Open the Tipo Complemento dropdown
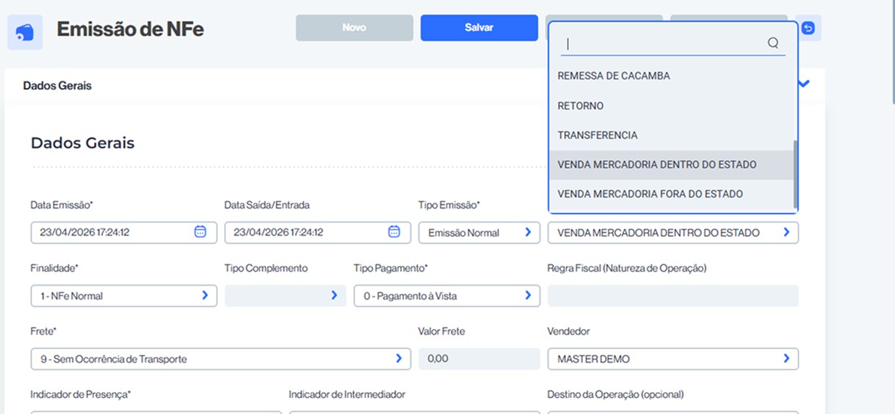 286,296
